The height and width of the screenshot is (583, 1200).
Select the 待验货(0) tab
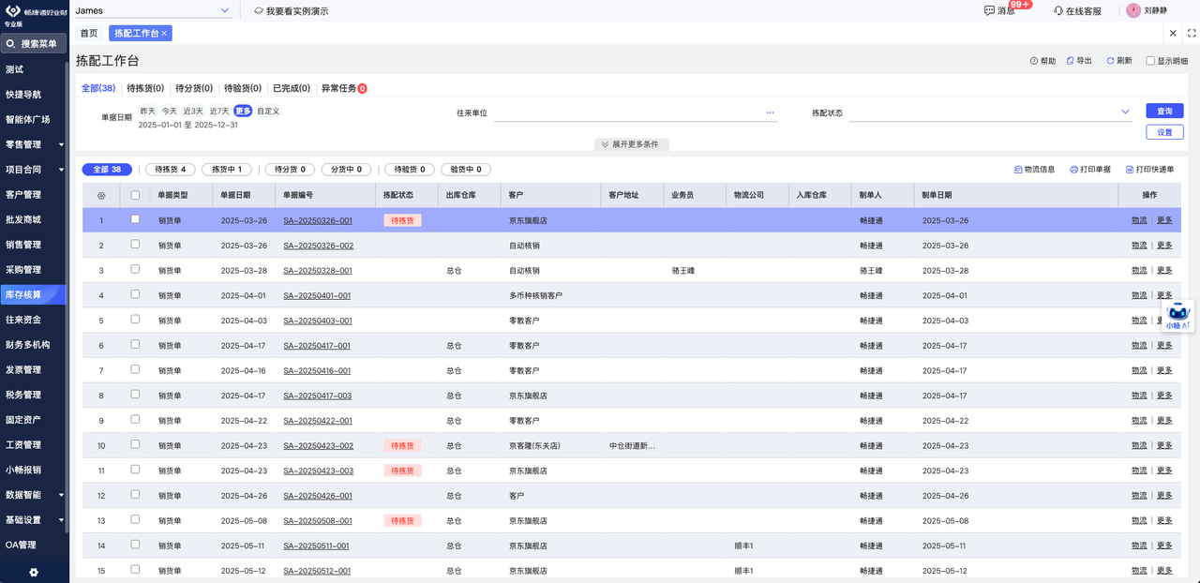point(243,88)
